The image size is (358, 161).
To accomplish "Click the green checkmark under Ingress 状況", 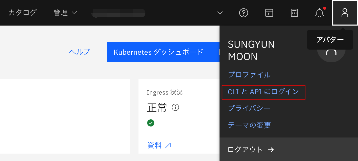I will (151, 123).
